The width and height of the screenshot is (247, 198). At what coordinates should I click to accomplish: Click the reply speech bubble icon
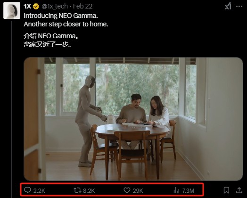click(27, 190)
